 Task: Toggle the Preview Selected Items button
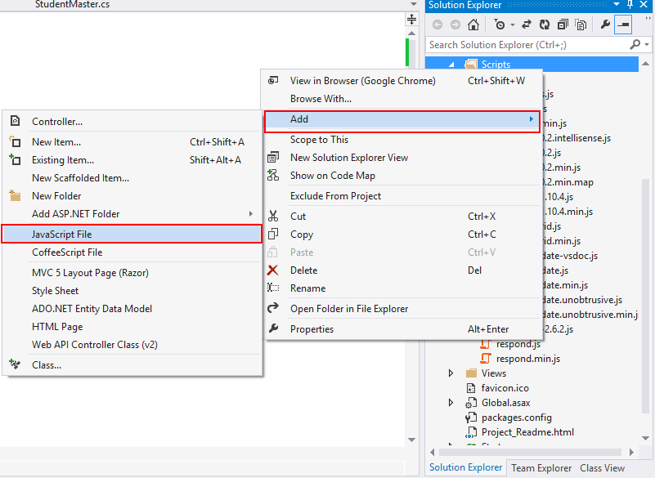point(623,25)
